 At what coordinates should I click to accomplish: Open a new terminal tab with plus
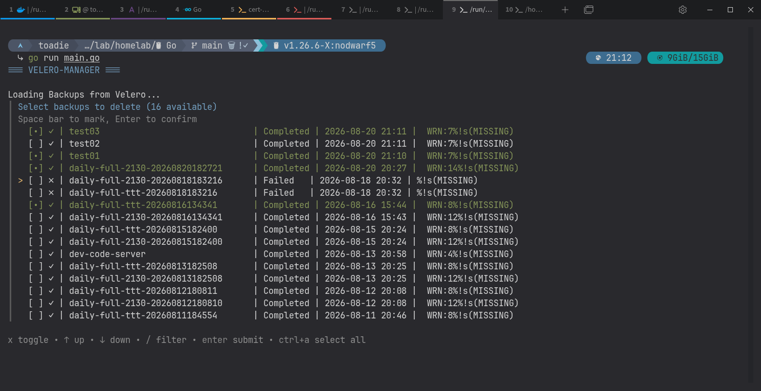(565, 10)
